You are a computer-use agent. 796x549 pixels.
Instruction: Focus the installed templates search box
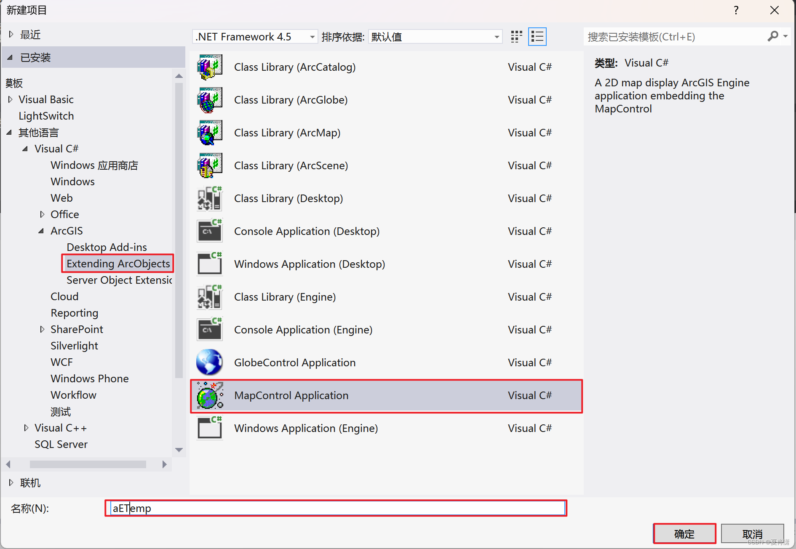pos(676,37)
